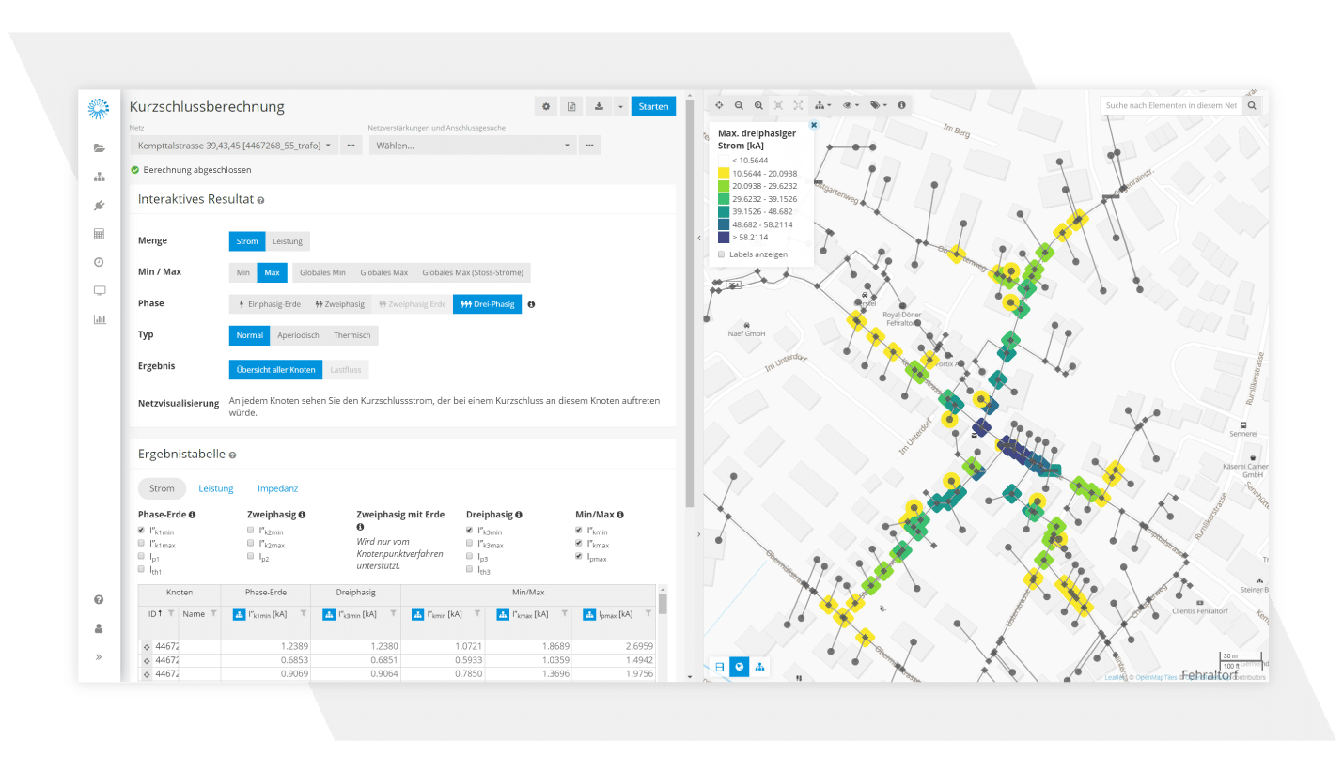Select Globales Min option
This screenshot has height=771, width=1343.
322,272
